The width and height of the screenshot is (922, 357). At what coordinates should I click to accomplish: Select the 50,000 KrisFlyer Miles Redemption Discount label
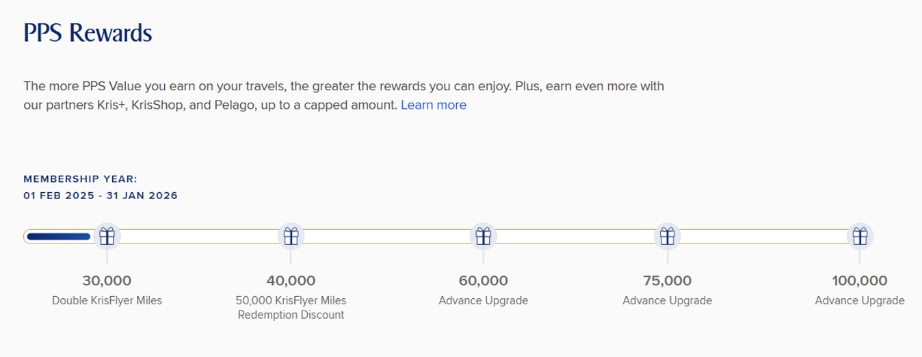[x=291, y=308]
